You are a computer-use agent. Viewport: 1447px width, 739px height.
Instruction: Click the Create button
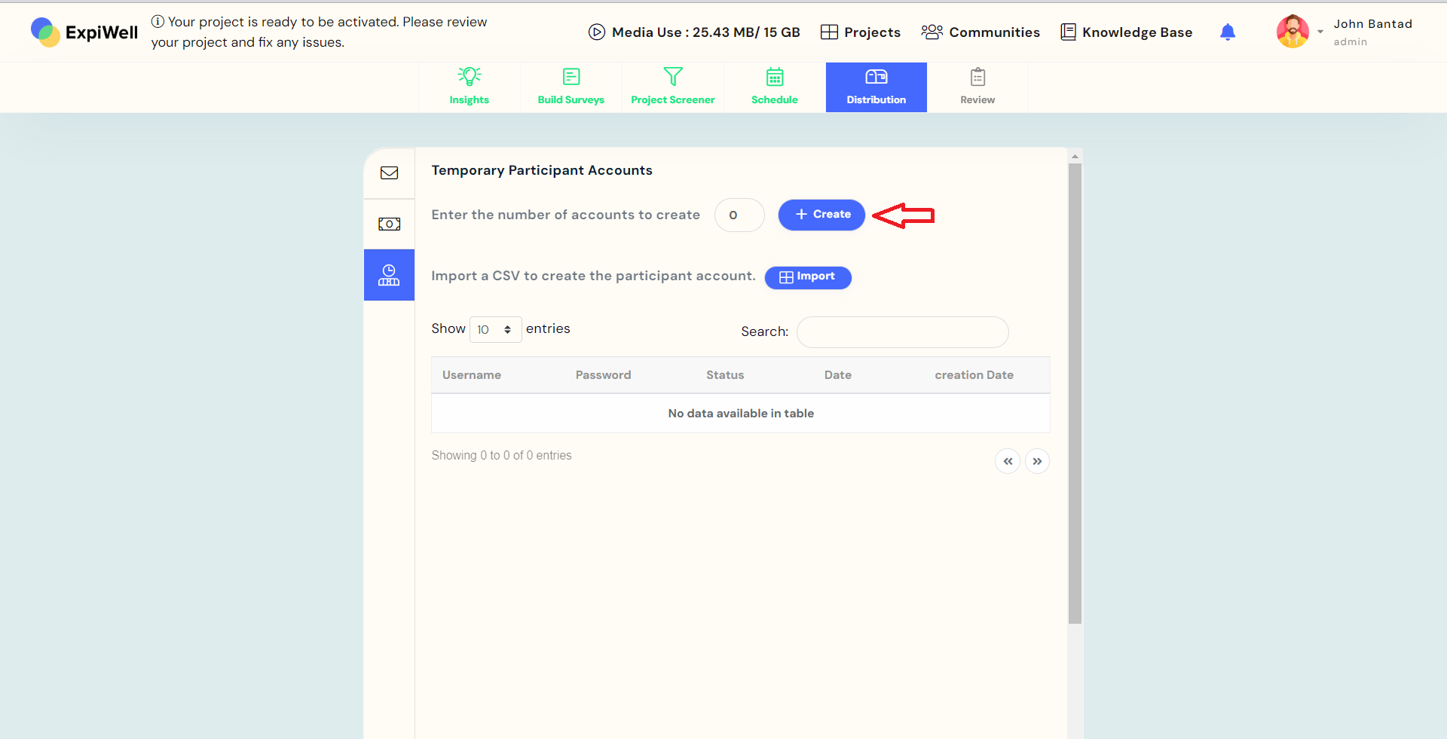(x=821, y=215)
